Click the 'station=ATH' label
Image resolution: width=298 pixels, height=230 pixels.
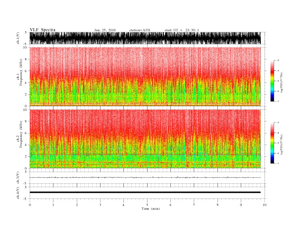click(140, 30)
